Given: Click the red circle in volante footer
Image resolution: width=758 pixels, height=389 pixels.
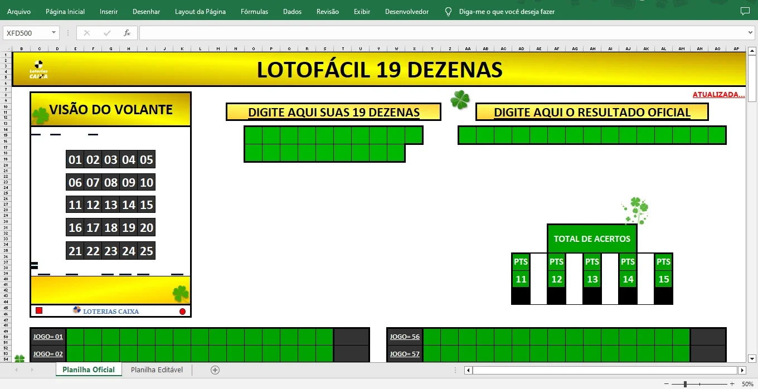Looking at the screenshot, I should point(182,311).
